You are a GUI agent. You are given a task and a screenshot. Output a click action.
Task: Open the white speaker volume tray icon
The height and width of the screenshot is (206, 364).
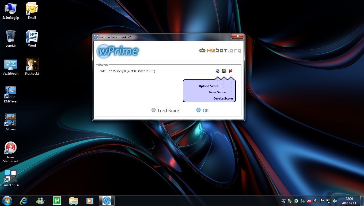[x=335, y=201]
